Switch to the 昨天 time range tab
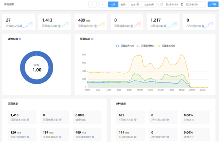Viewport: 219px width, 142px height. pos(123,4)
